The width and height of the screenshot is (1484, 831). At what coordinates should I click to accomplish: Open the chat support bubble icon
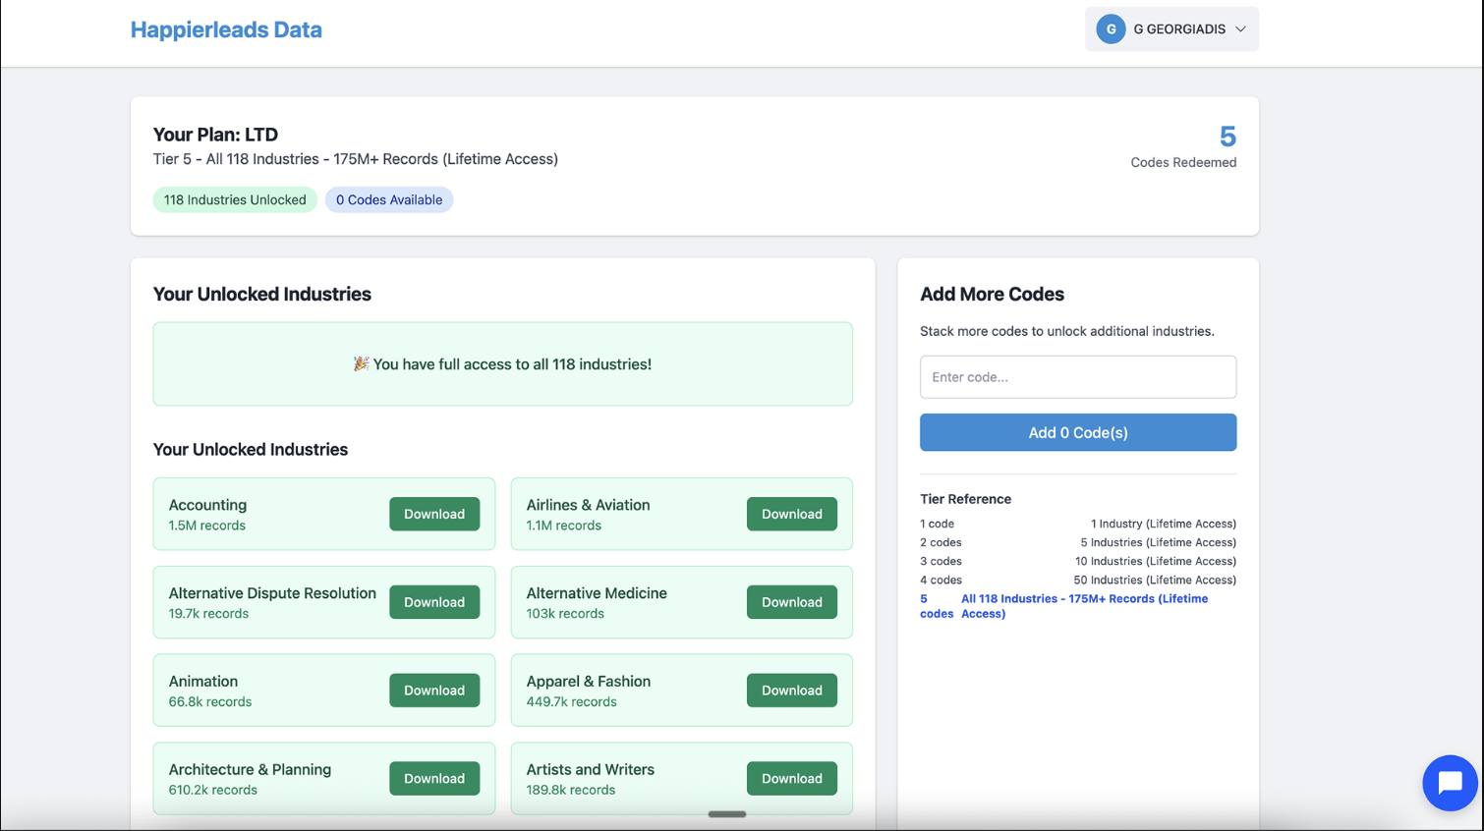1450,783
